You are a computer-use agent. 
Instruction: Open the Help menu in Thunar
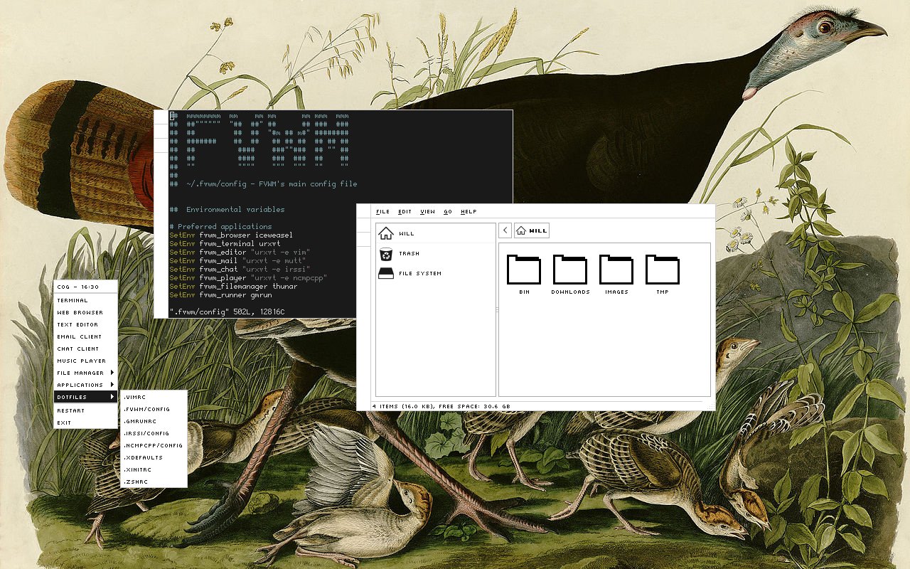click(x=469, y=211)
